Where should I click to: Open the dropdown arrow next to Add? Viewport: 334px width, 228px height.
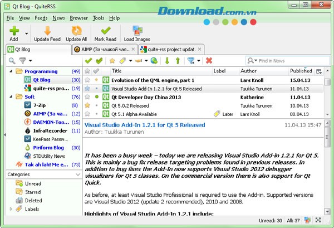(27, 33)
